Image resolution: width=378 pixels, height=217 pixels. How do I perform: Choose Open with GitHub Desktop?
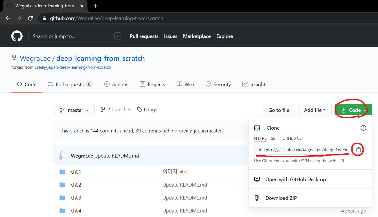(x=310, y=179)
